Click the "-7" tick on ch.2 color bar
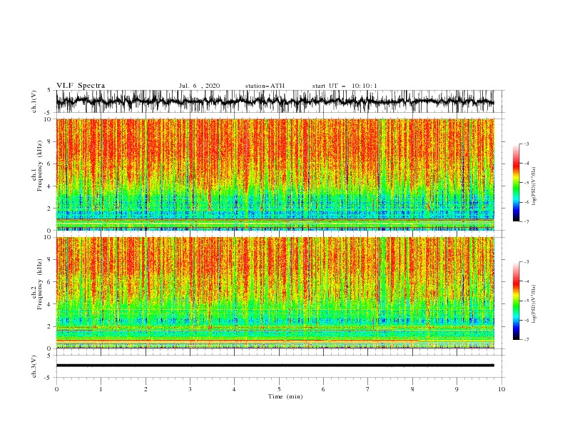Viewport: 565px width, 437px height. (x=526, y=339)
